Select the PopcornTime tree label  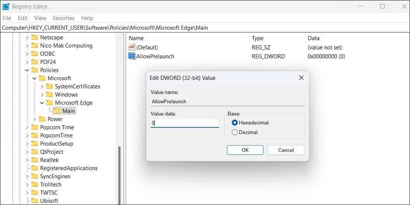click(x=56, y=136)
